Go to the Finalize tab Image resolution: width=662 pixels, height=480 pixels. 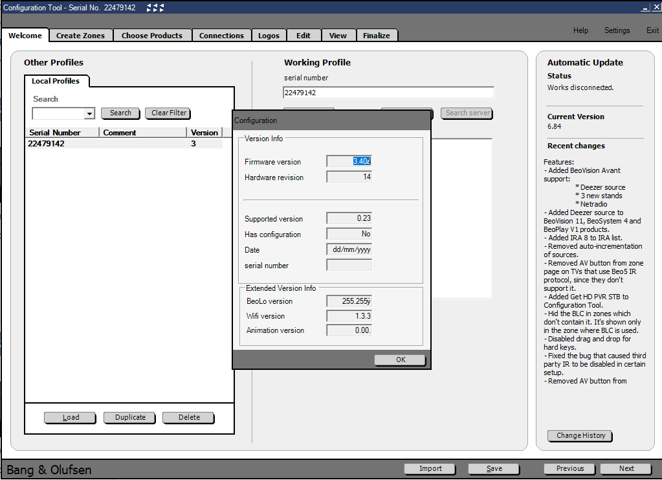coord(376,36)
